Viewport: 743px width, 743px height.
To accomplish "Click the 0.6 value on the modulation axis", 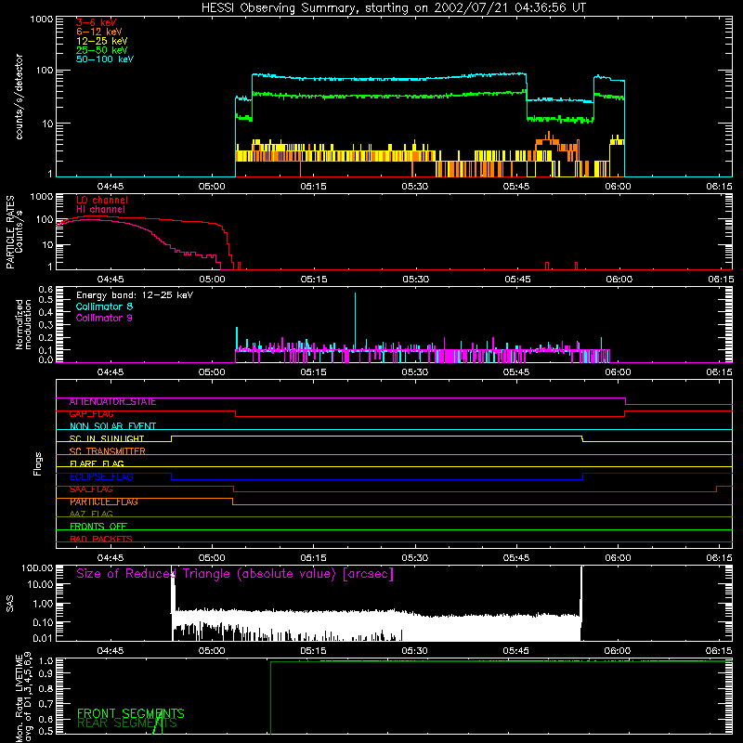I will point(46,290).
